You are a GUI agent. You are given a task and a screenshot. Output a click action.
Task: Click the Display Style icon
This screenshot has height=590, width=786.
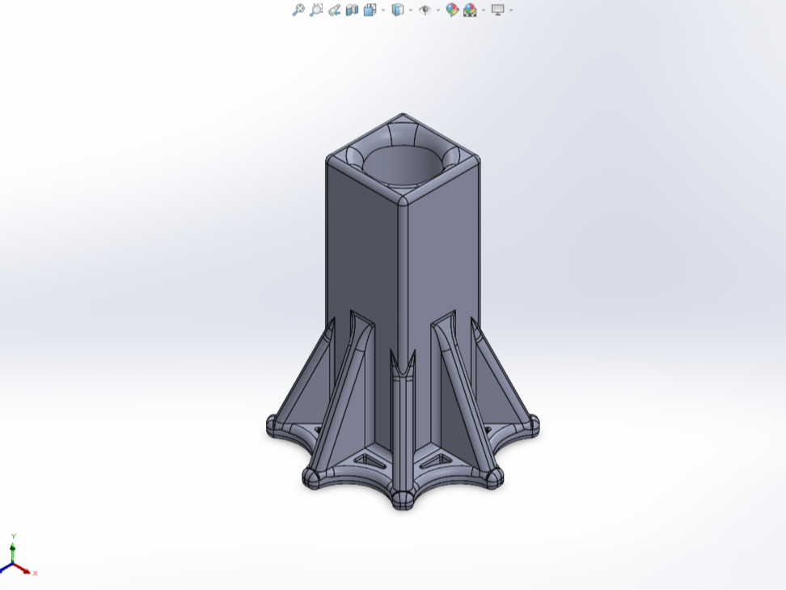(398, 10)
